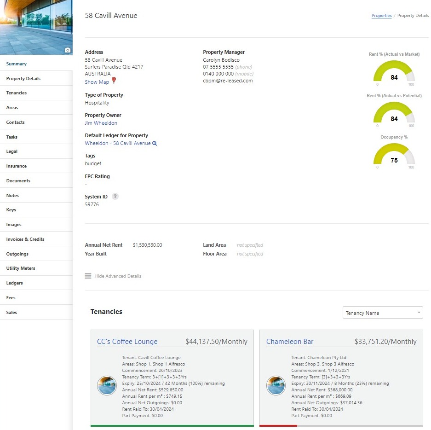Select Contacts in the sidebar
The width and height of the screenshot is (431, 430).
tap(36, 122)
